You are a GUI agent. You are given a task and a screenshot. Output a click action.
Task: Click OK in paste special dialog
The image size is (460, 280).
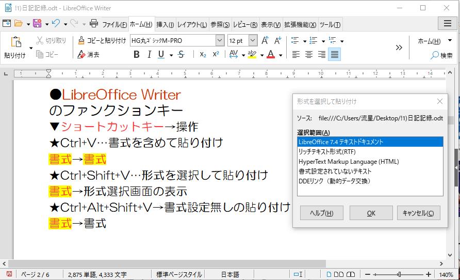coord(371,213)
